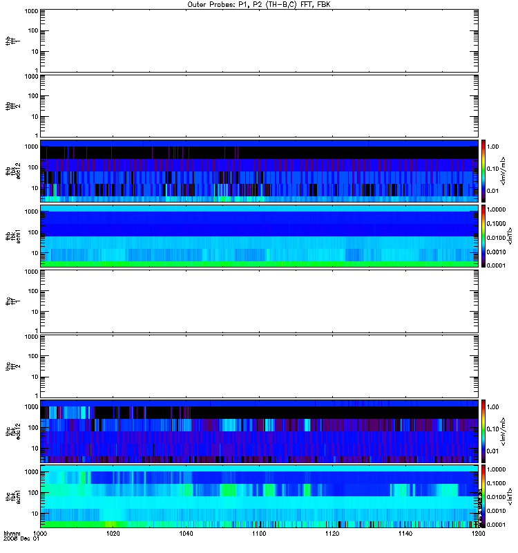Click the '100' y-axis tick of thb fff 2
The width and height of the screenshot is (518, 553).
coord(33,96)
